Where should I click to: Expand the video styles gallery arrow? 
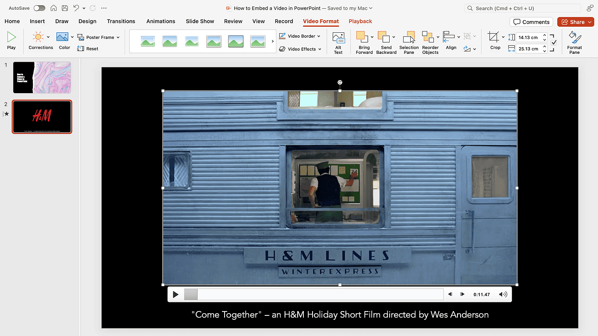273,42
